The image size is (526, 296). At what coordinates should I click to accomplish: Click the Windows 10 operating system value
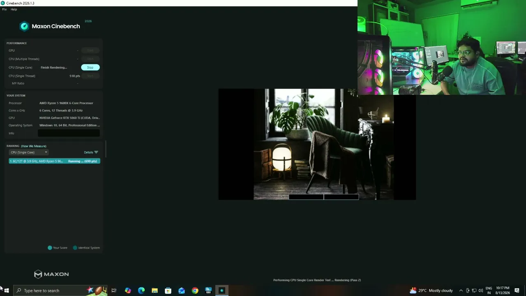click(69, 125)
